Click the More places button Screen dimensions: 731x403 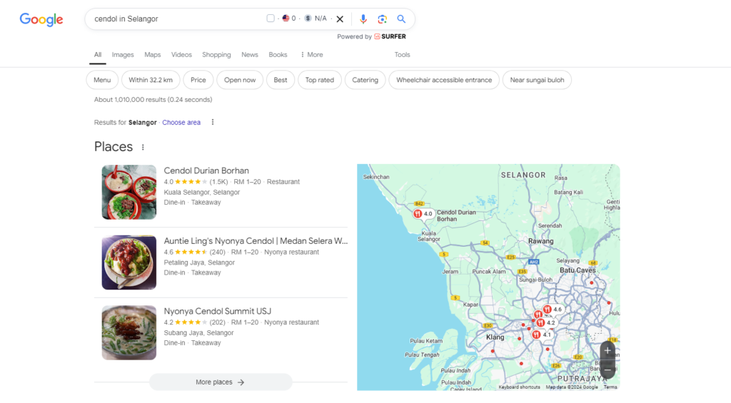(x=221, y=382)
